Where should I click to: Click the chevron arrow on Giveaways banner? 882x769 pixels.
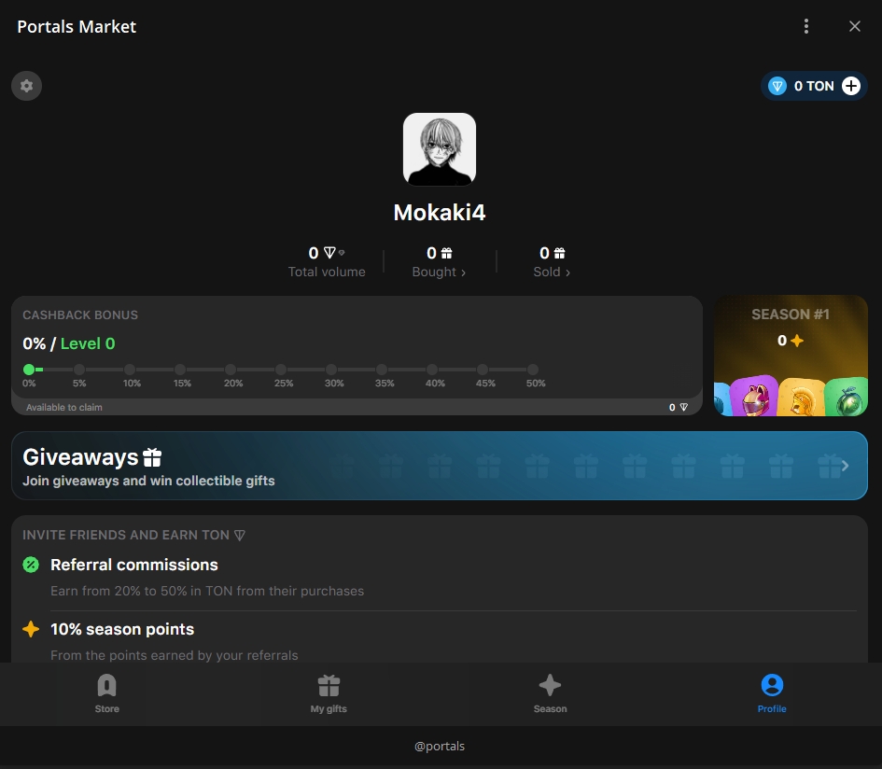click(x=845, y=466)
